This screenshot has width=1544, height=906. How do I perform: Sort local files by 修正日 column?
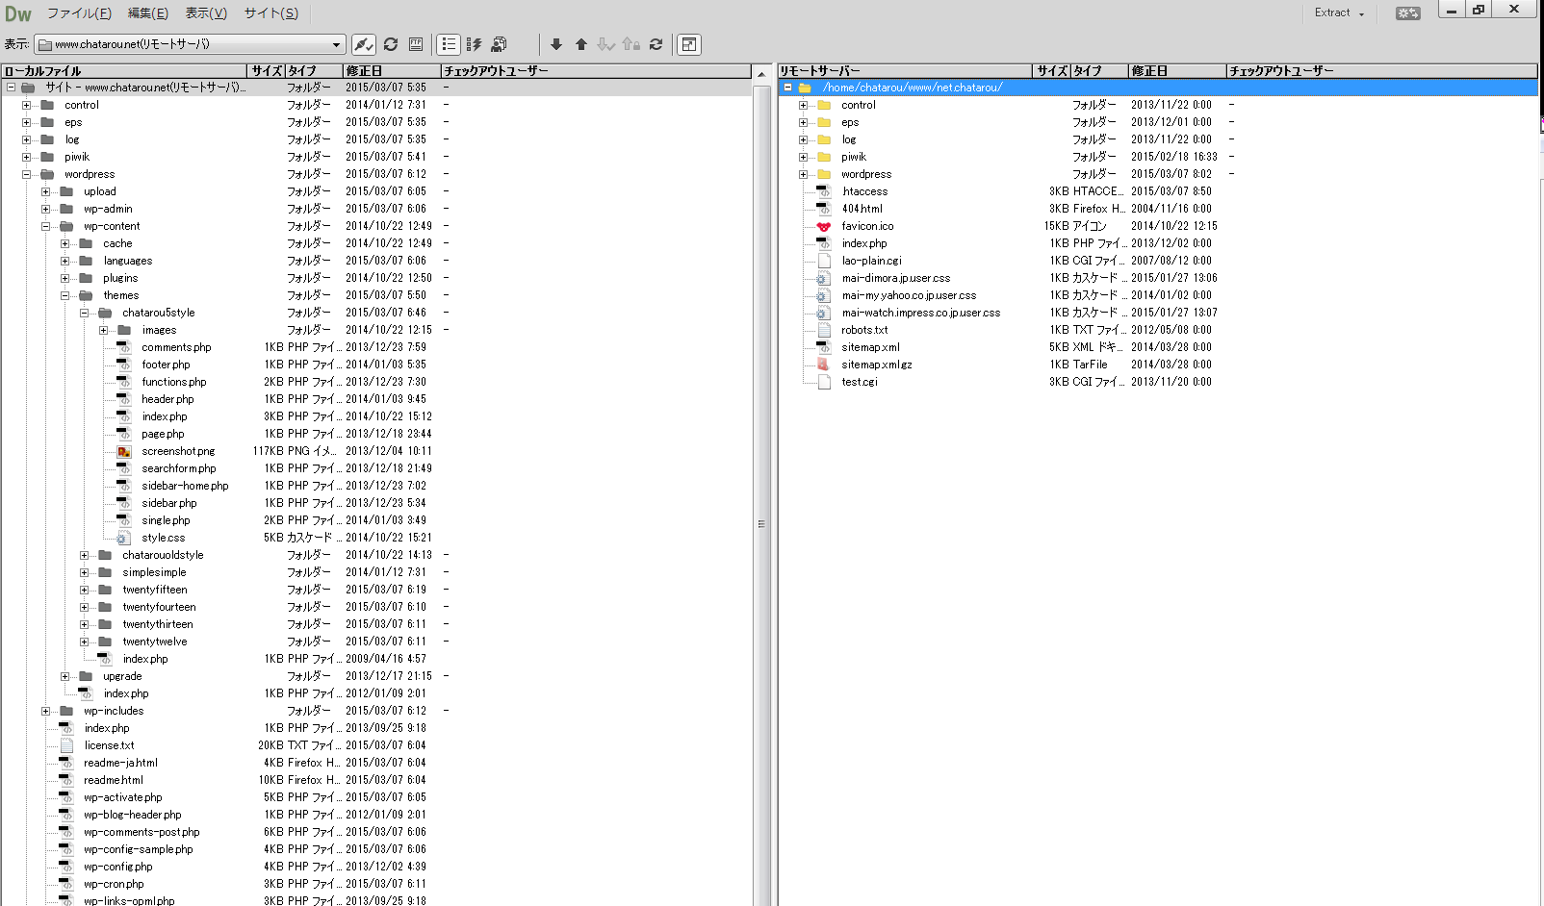393,71
